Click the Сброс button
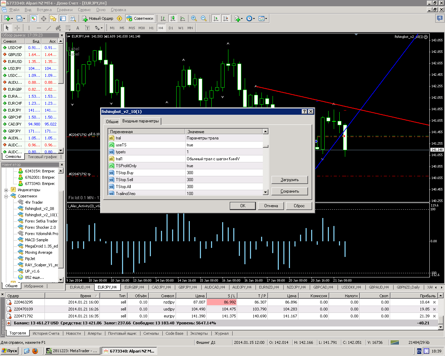Screen dimensions: 445x356 [299, 206]
